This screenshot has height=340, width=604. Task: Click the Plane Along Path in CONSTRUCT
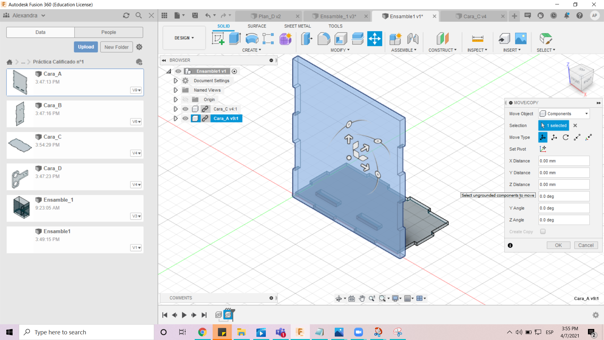coord(443,50)
